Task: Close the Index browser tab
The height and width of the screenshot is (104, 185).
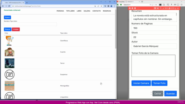Action: pyautogui.click(x=23, y=3)
